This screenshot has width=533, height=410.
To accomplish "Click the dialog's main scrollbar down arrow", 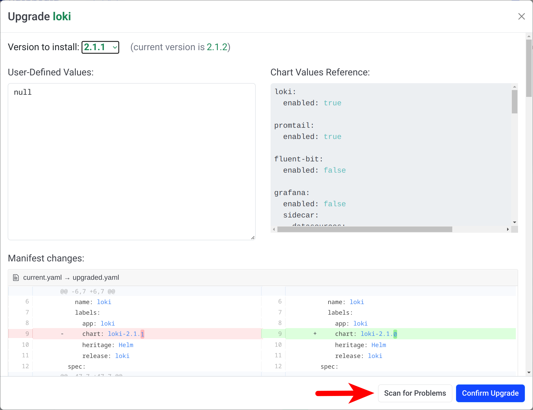I will [529, 372].
